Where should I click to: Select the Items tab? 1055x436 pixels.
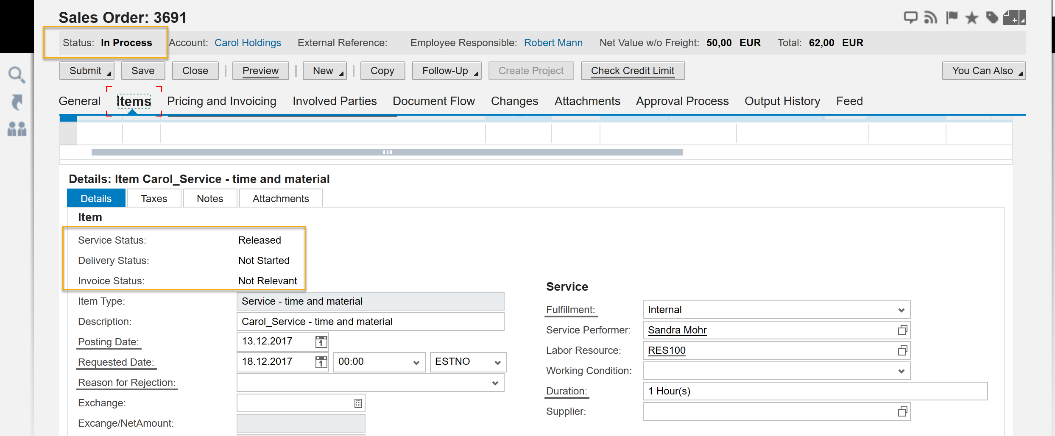(x=134, y=101)
